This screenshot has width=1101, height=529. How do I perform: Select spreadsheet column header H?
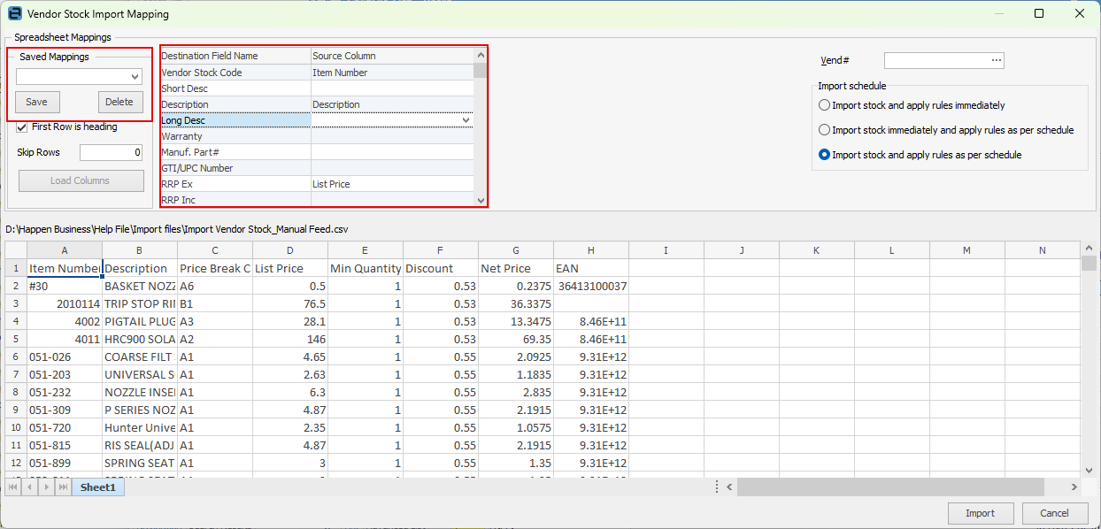pyautogui.click(x=591, y=250)
